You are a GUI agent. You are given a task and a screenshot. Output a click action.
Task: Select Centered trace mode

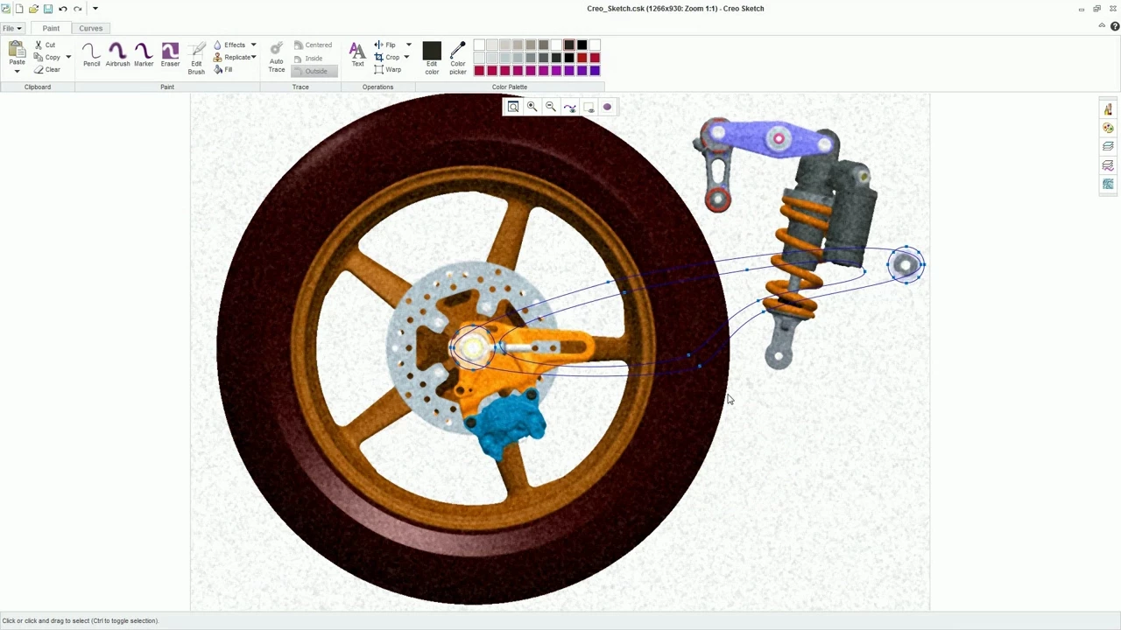point(313,45)
